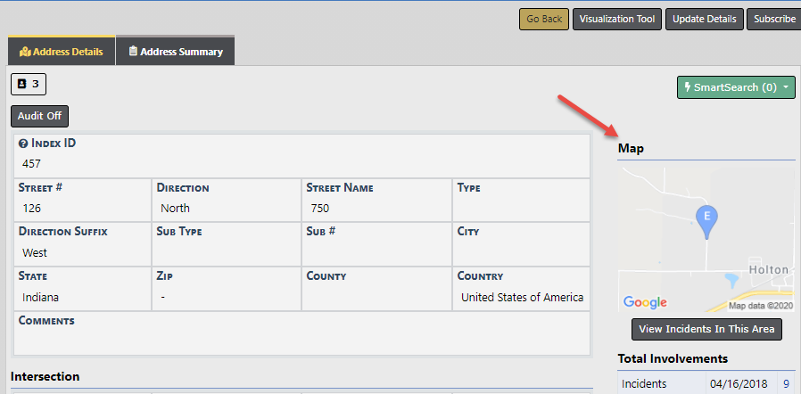
Task: Open the Visualization Tool
Action: pyautogui.click(x=616, y=19)
